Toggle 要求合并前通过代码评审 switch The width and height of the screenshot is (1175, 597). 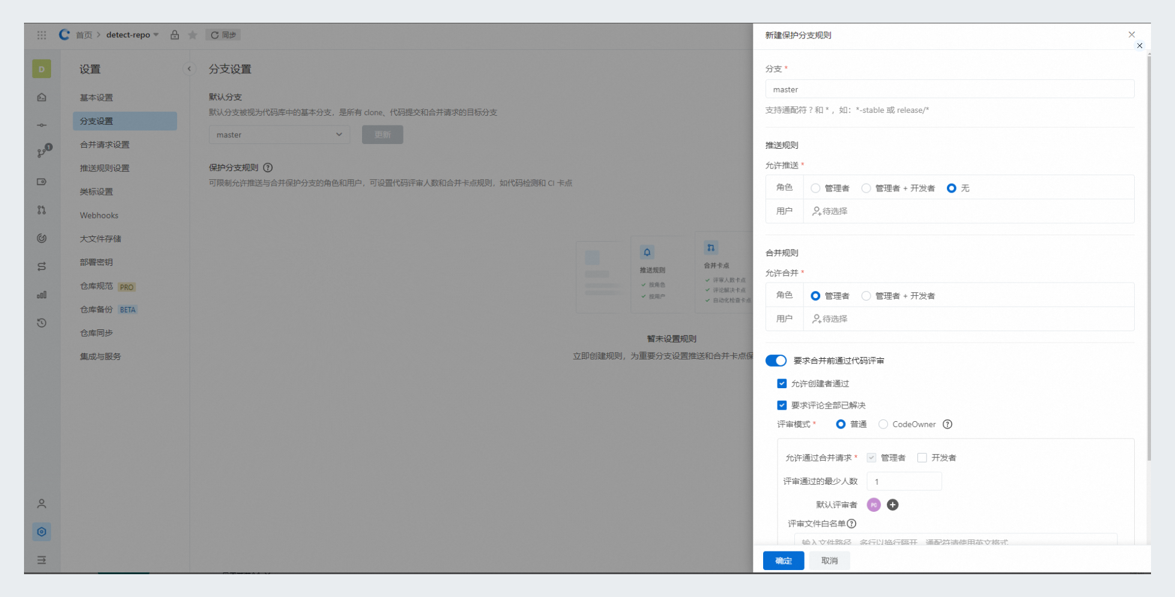pos(776,361)
